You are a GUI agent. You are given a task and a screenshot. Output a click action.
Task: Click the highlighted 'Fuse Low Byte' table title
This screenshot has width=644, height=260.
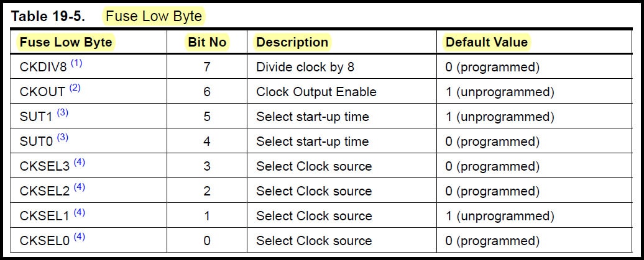[x=154, y=16]
